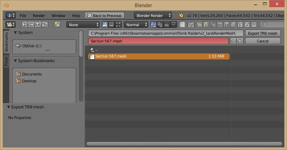
Task: Go to parent folder '..' entry in file list
Action: click(94, 50)
